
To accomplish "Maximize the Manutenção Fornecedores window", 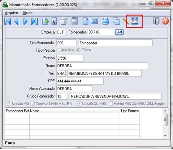I will [x=151, y=4].
